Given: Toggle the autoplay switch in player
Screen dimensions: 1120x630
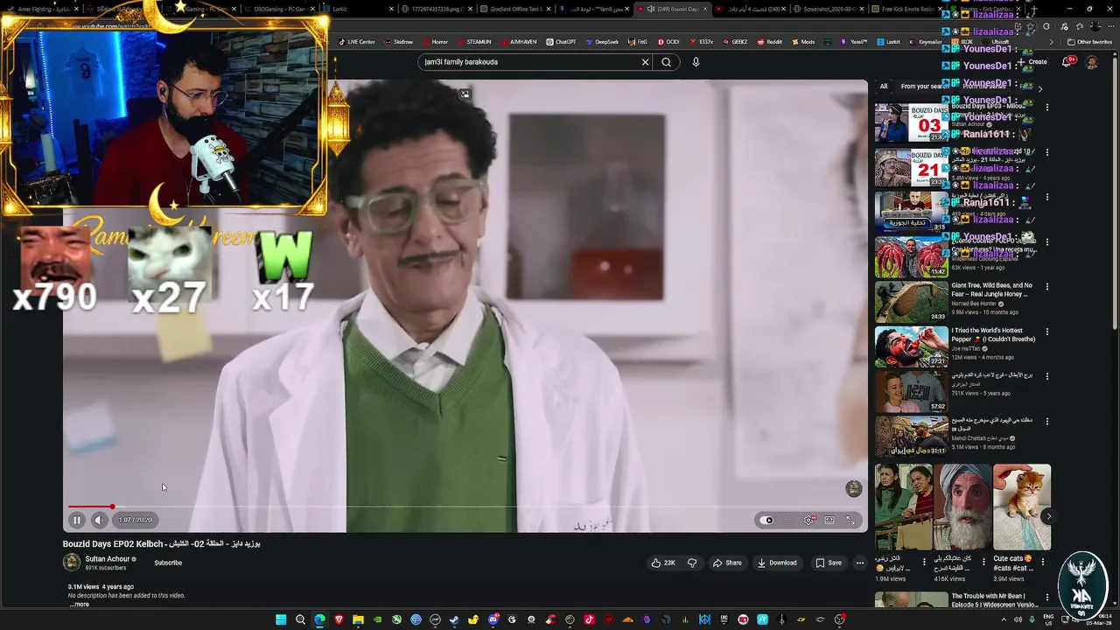Looking at the screenshot, I should pyautogui.click(x=767, y=520).
